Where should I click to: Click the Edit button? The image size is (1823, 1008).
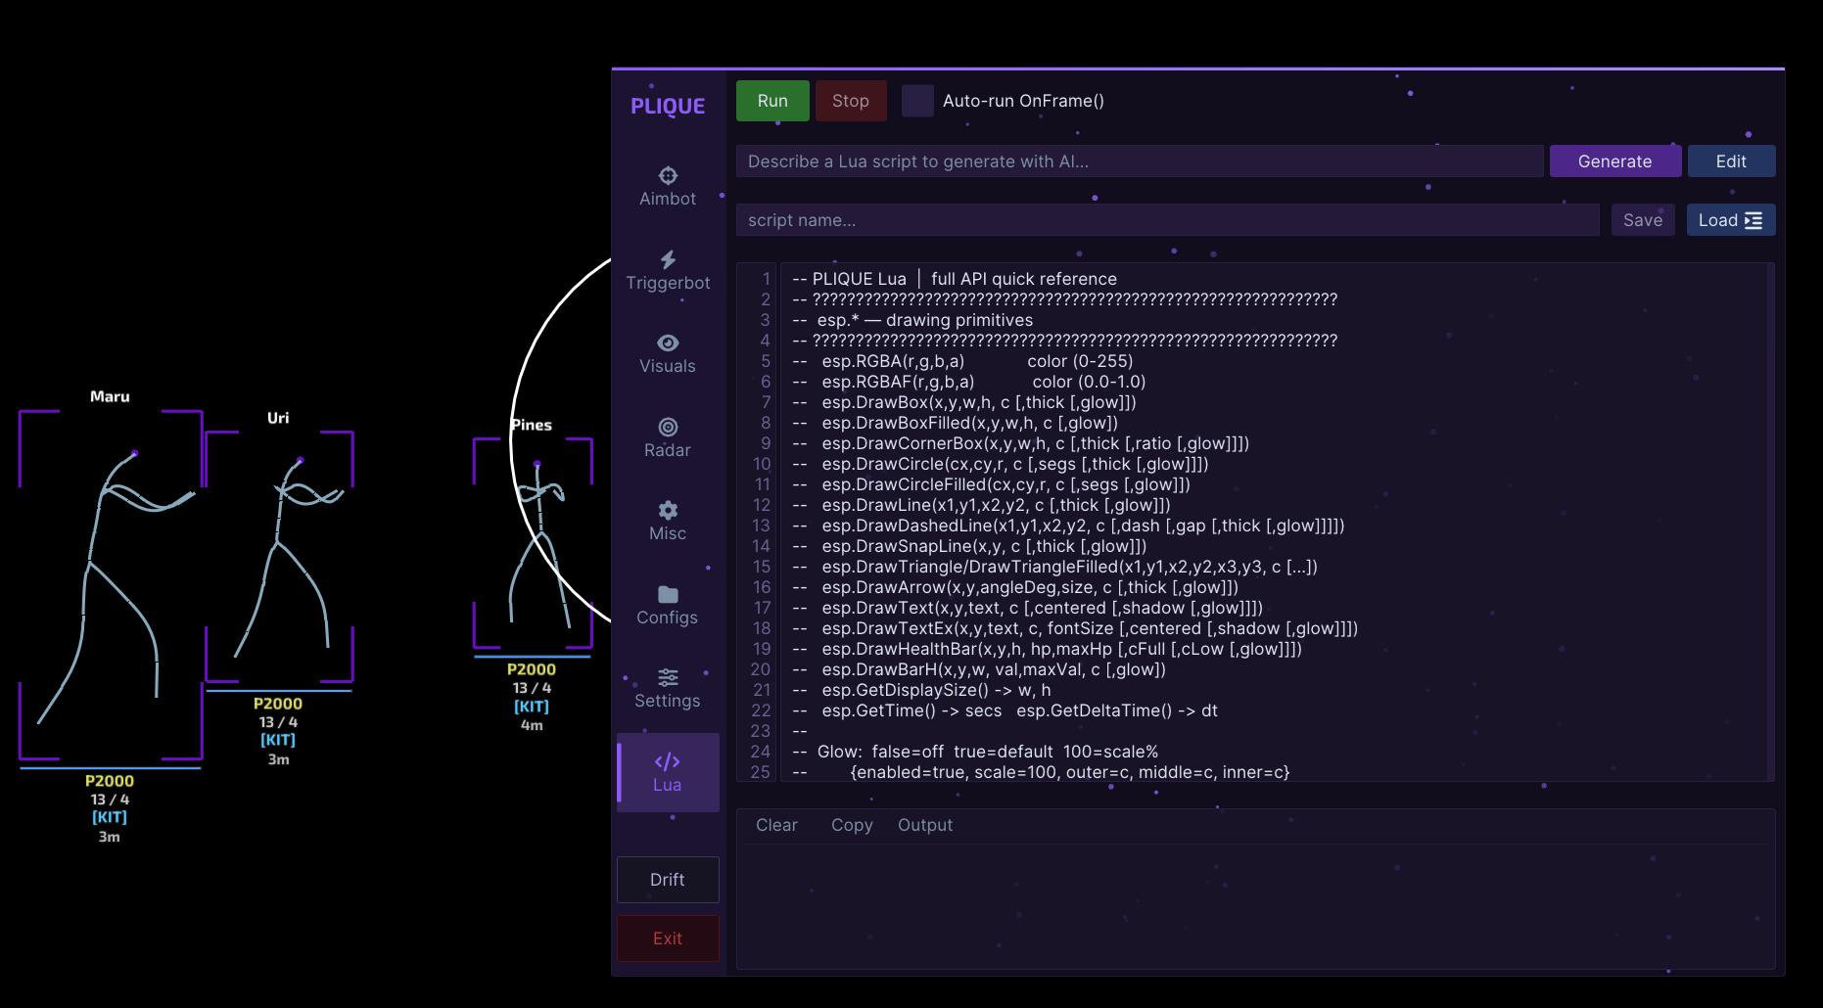pyautogui.click(x=1731, y=161)
